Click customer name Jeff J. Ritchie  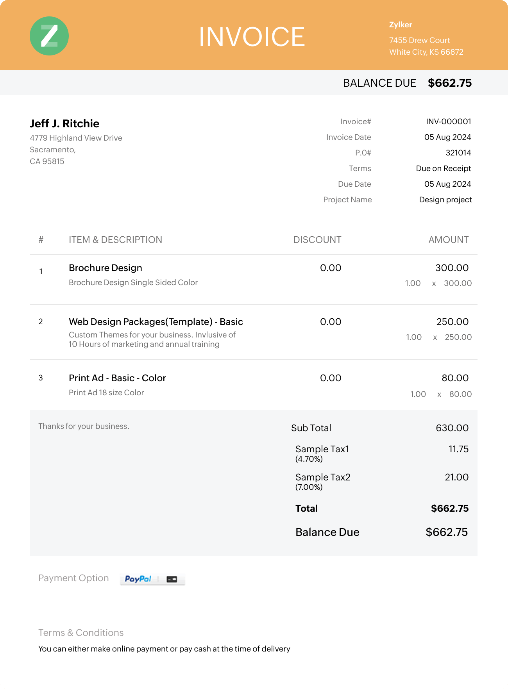pyautogui.click(x=64, y=123)
